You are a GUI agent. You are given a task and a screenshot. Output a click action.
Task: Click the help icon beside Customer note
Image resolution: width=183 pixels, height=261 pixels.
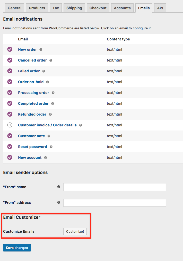[49, 136]
